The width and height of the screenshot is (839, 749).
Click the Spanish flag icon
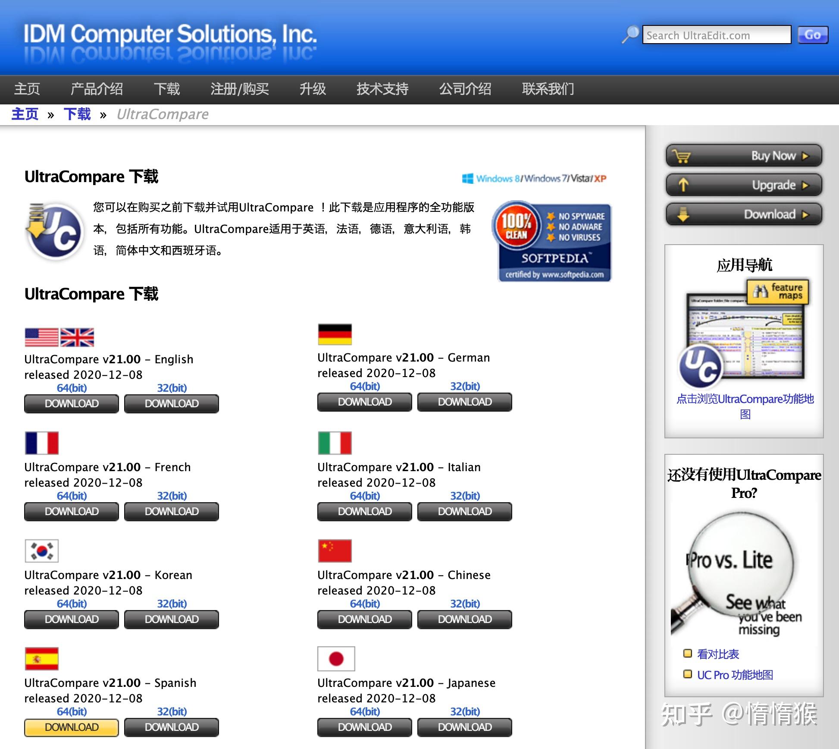(41, 658)
